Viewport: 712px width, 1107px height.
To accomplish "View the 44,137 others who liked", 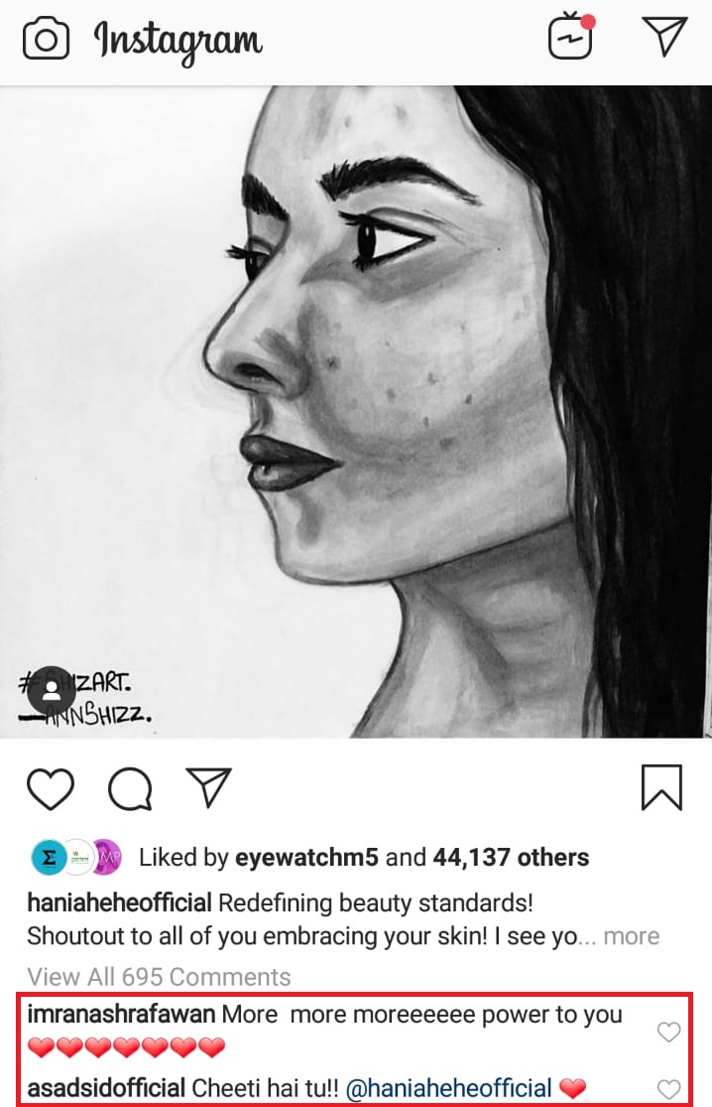I will click(511, 857).
